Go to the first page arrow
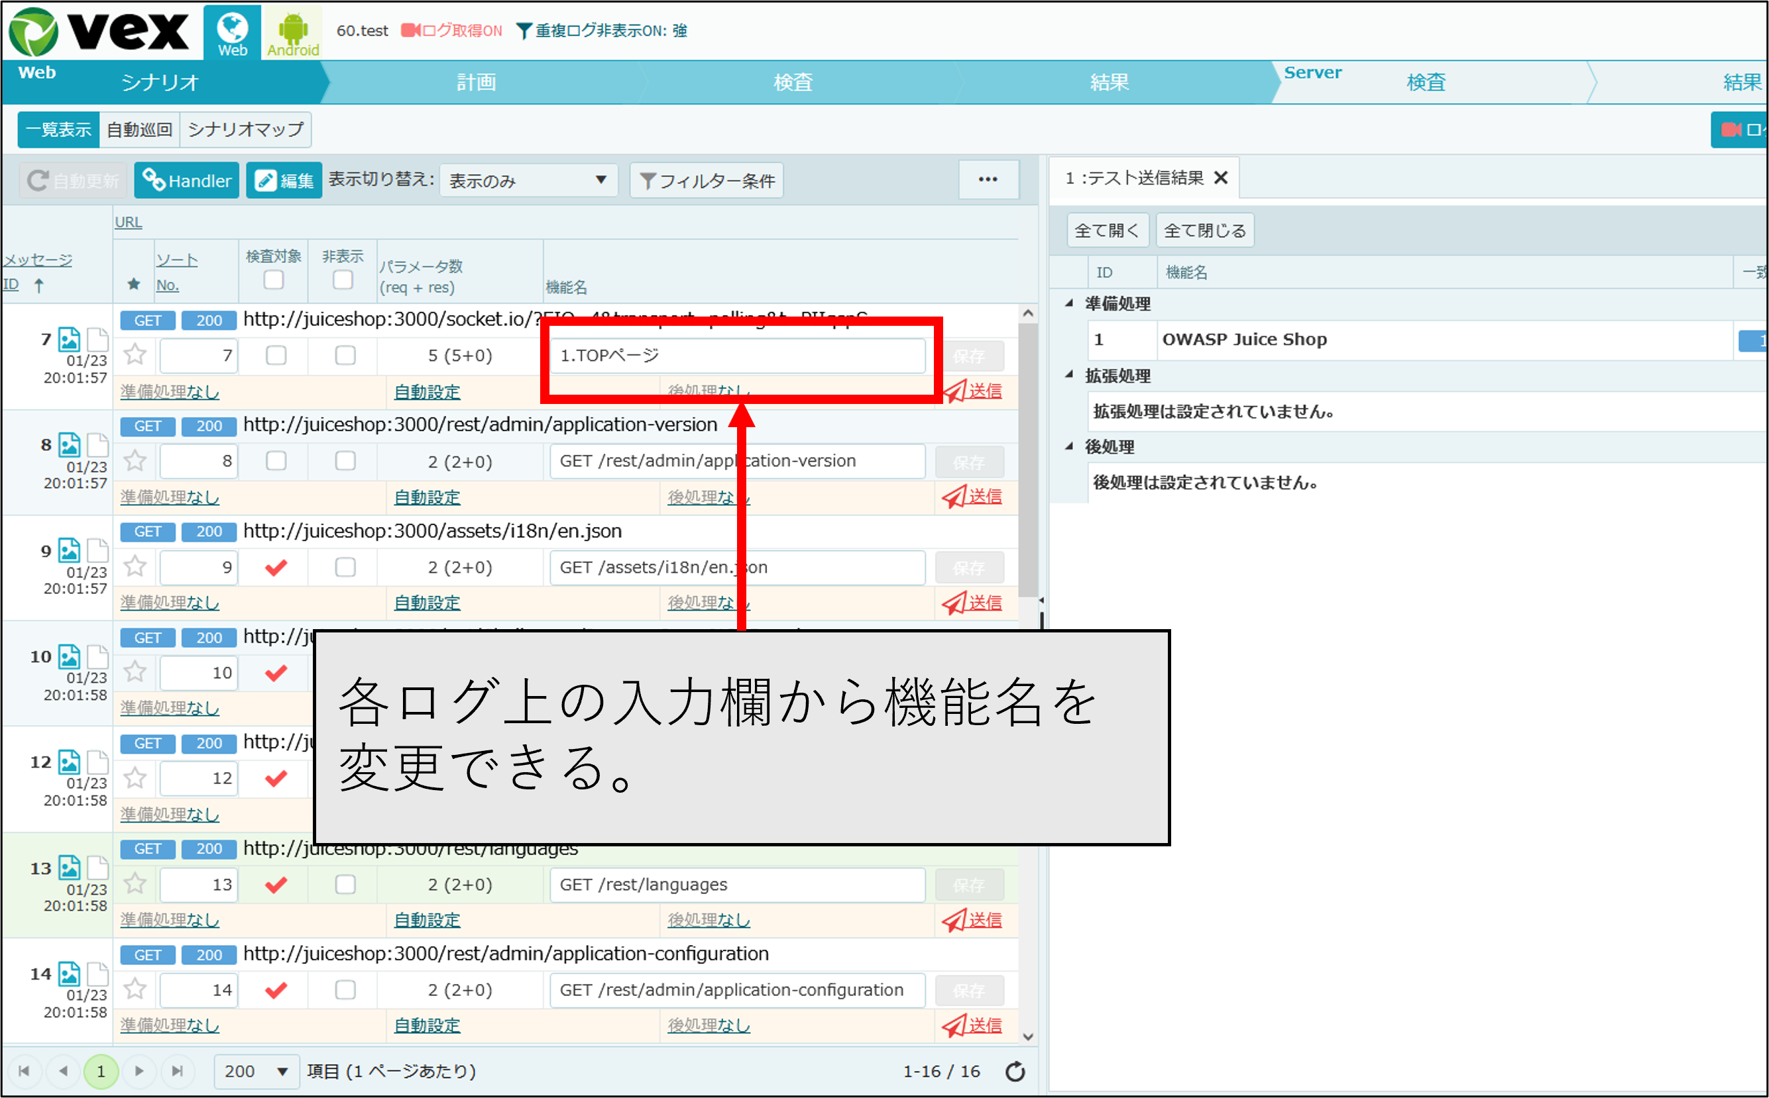 click(x=24, y=1071)
